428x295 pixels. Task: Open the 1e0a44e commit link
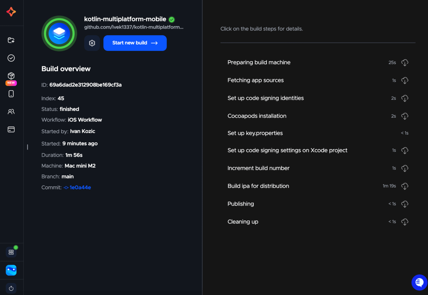80,188
